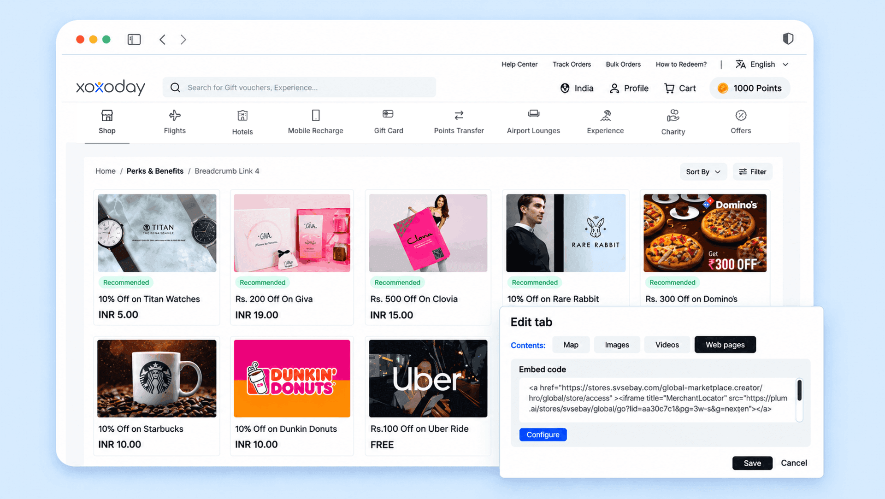This screenshot has width=885, height=499.
Task: Click the India globe icon
Action: click(565, 88)
